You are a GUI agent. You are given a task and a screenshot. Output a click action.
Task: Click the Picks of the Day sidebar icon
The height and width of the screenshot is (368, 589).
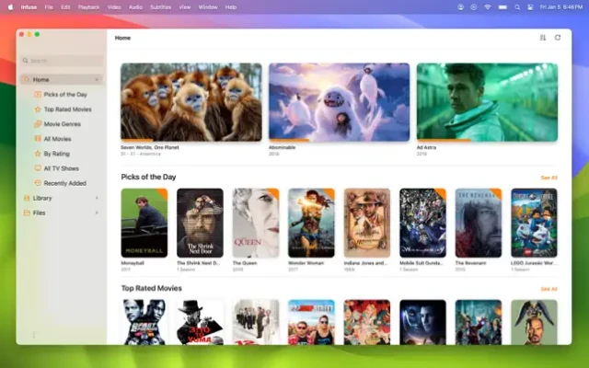tap(37, 95)
